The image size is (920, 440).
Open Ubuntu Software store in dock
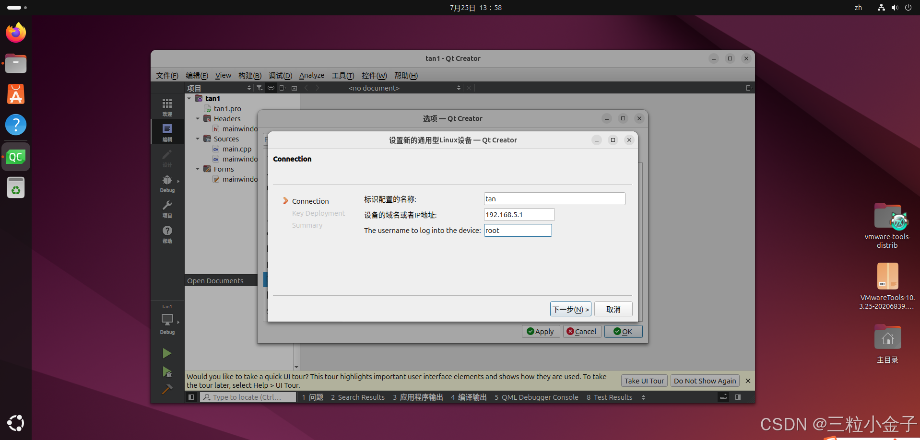point(16,94)
